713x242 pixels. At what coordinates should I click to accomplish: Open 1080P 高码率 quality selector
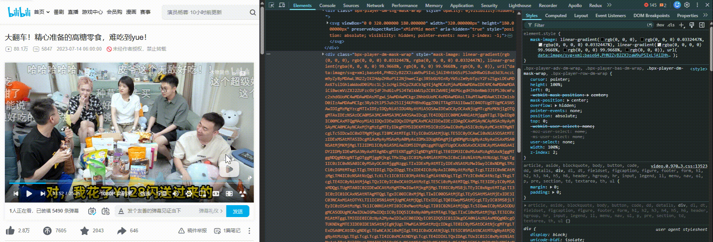117,194
